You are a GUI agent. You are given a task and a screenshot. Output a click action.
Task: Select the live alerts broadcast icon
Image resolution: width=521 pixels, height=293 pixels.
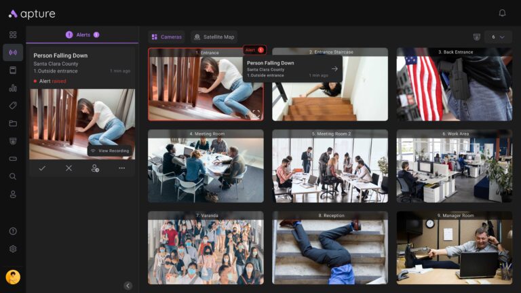[12, 52]
